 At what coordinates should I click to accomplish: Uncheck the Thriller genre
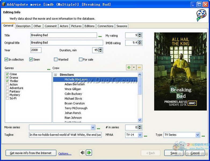point(7,81)
